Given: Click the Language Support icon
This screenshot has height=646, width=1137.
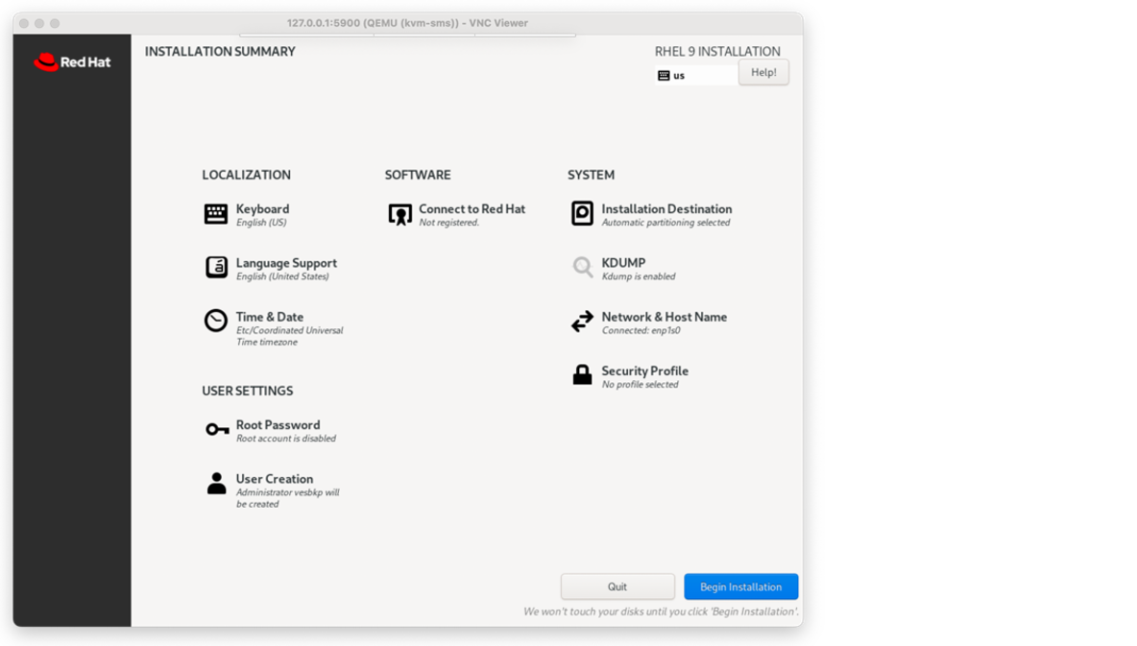Looking at the screenshot, I should 215,267.
